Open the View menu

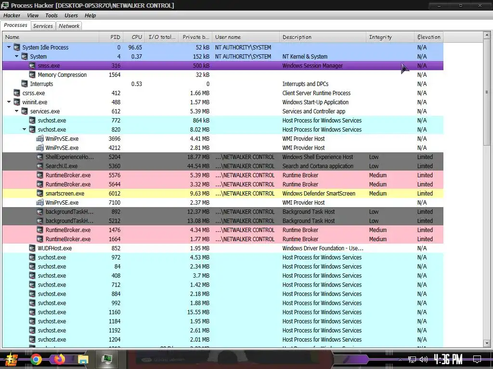point(32,15)
